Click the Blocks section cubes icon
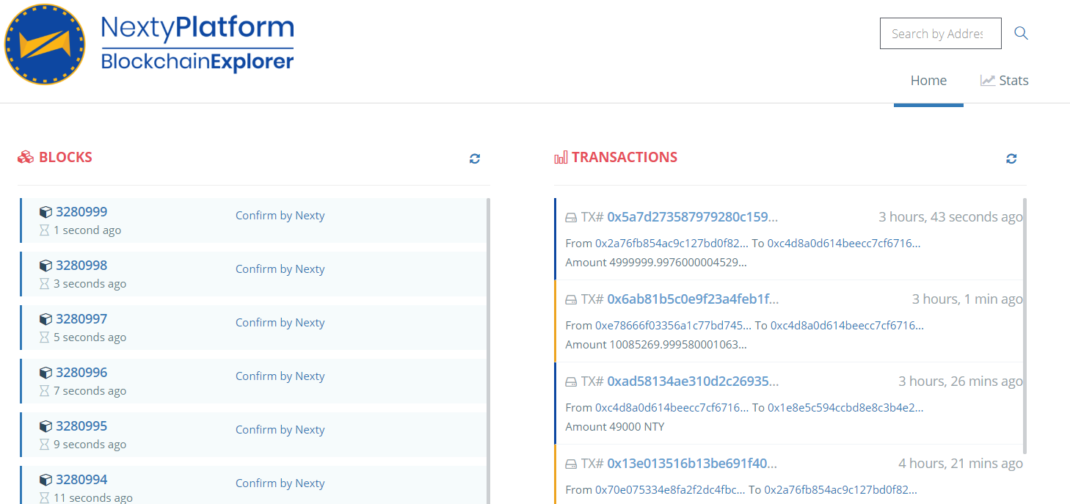Image resolution: width=1070 pixels, height=504 pixels. [26, 157]
